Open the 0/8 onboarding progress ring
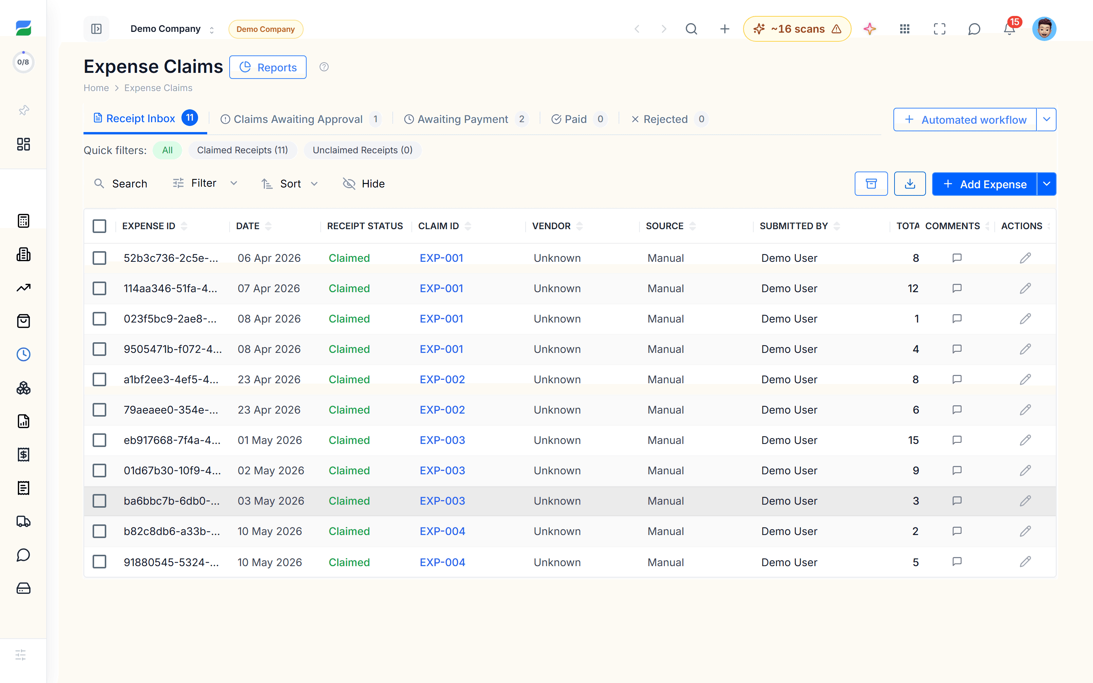The width and height of the screenshot is (1093, 683). pyautogui.click(x=23, y=62)
